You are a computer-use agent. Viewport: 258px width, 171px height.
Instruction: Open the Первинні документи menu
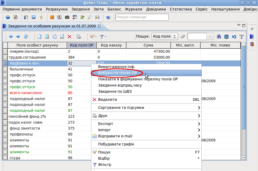click(22, 9)
